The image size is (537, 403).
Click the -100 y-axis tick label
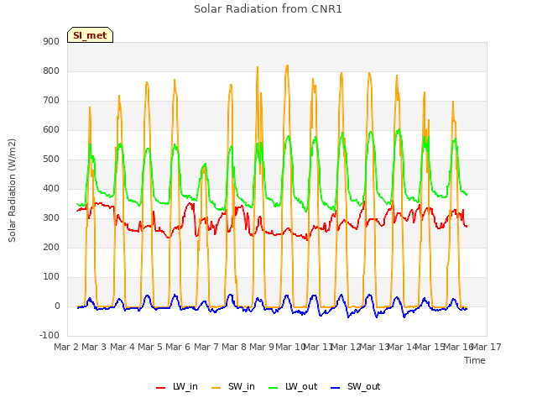click(x=50, y=335)
